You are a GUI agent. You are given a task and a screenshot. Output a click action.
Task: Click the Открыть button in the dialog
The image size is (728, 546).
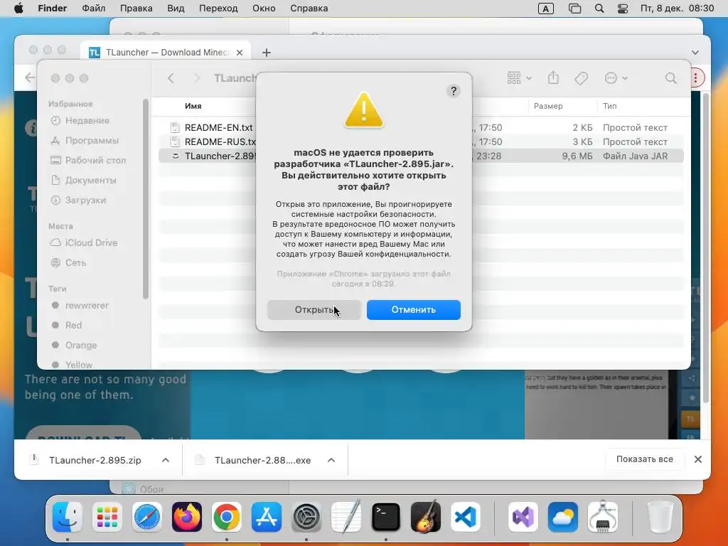(314, 310)
